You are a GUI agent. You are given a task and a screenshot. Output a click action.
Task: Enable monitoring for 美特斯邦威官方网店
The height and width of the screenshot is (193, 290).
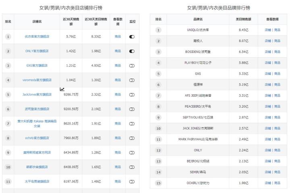pos(132,153)
